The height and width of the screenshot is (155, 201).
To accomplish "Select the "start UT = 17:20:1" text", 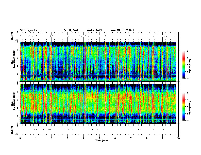I will [123, 30].
